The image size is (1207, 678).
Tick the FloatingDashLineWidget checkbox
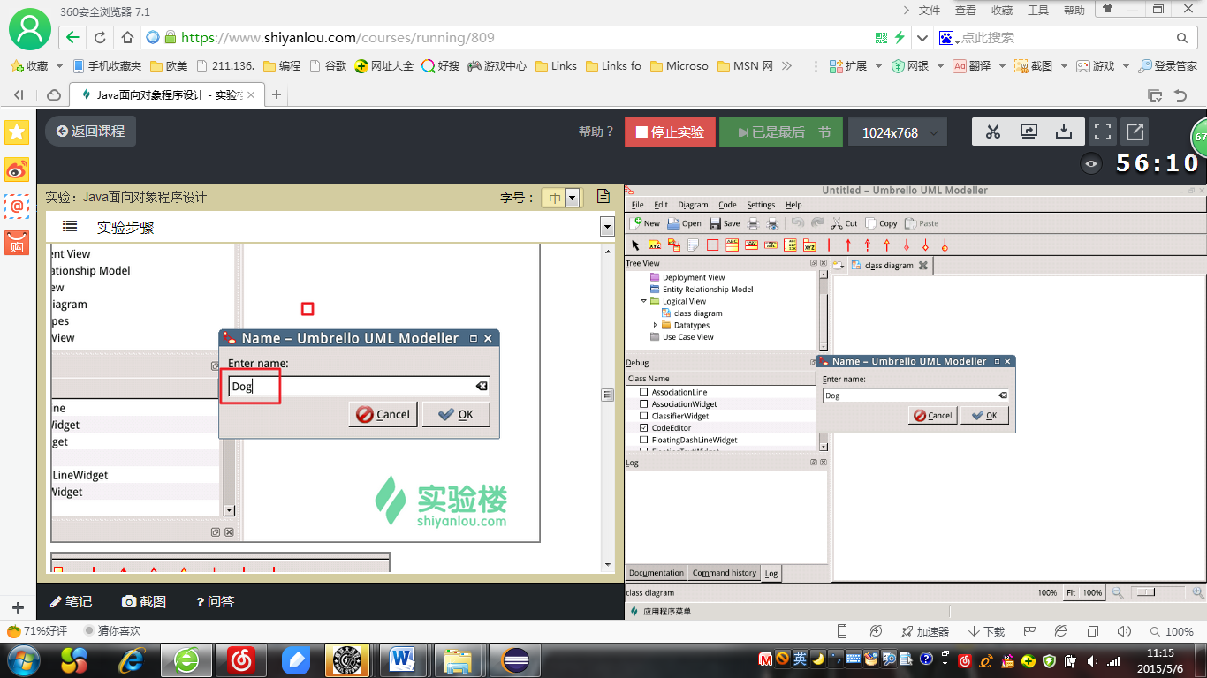[x=644, y=440]
